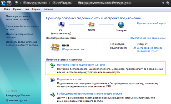Click Подключение или отключение link
The width and height of the screenshot is (171, 104).
(x=148, y=38)
